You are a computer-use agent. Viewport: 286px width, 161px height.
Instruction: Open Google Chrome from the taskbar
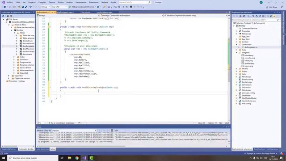[x=77, y=158]
